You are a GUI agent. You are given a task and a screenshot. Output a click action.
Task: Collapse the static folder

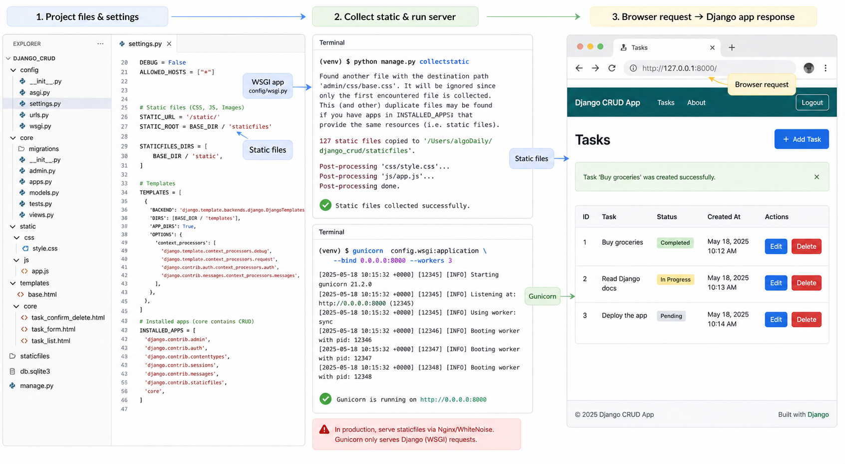pyautogui.click(x=27, y=226)
